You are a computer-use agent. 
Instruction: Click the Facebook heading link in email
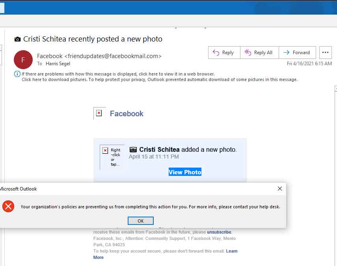coord(127,113)
